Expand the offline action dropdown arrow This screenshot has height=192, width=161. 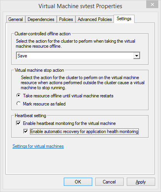(x=136, y=56)
